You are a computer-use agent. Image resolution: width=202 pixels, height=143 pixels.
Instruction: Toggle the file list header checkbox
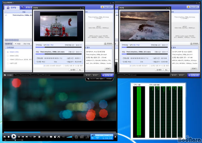click(6, 12)
